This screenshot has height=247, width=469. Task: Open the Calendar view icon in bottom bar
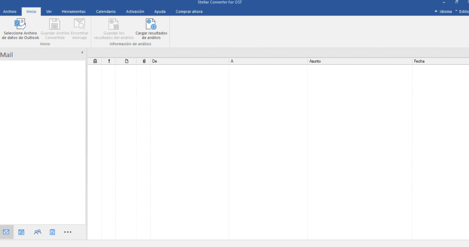[21, 232]
